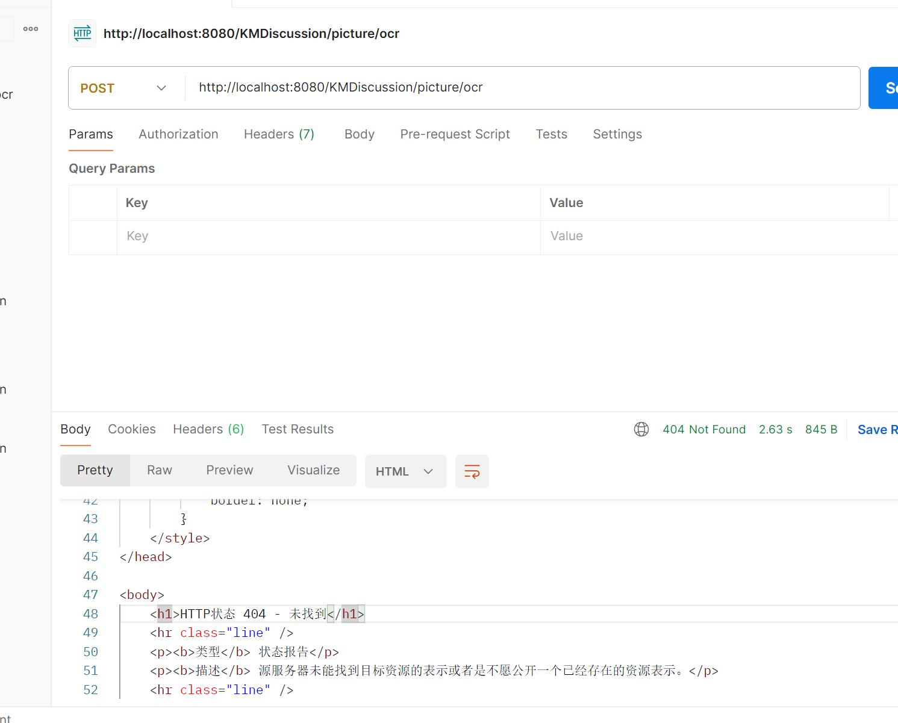Open the response Cookies tab

(132, 429)
